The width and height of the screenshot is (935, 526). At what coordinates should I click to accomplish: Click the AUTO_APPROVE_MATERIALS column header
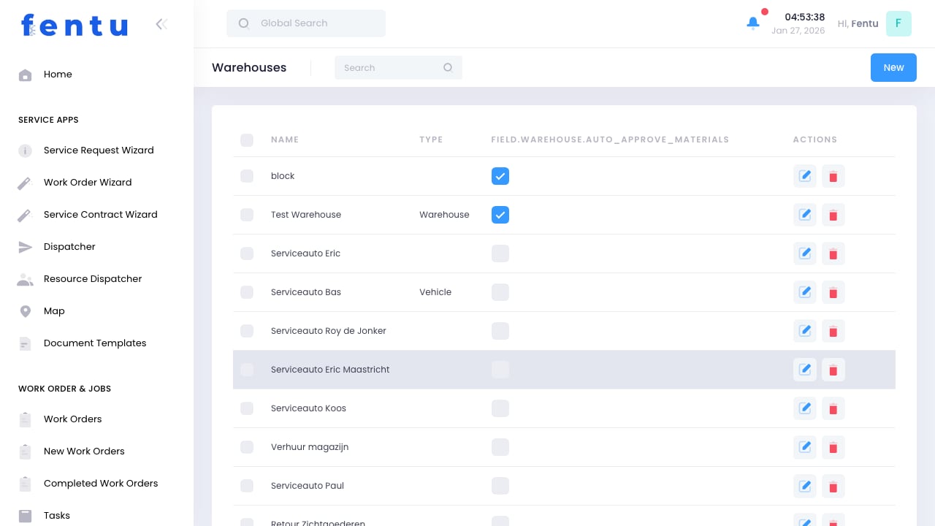(x=610, y=140)
